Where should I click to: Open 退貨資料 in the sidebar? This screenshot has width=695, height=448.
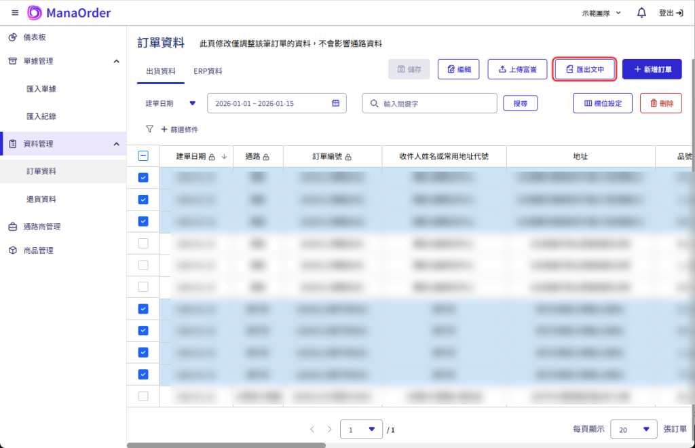point(41,199)
